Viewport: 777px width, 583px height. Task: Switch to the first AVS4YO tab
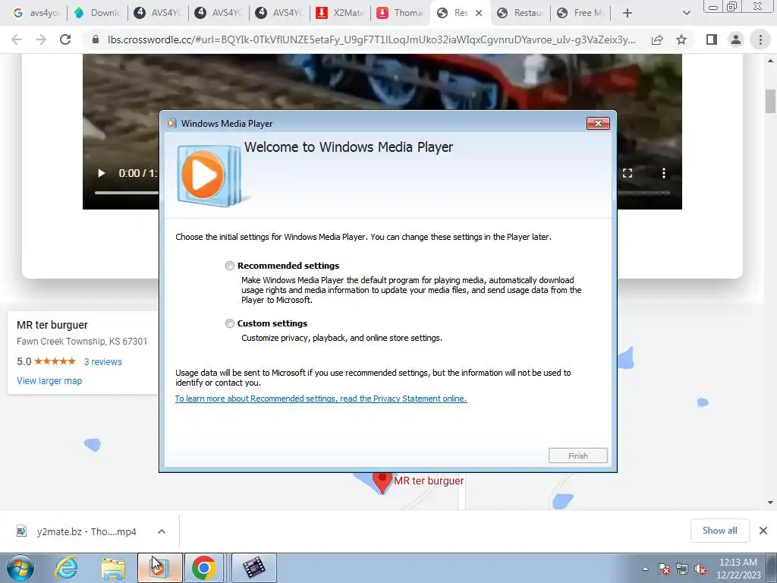[x=158, y=13]
